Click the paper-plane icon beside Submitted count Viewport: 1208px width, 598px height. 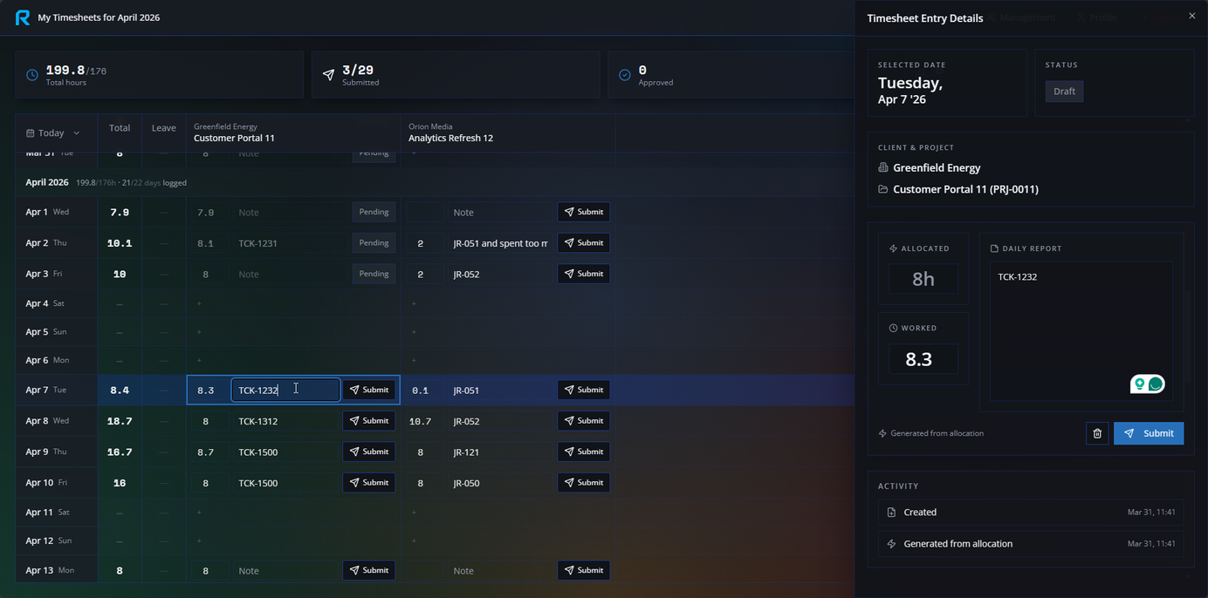tap(328, 75)
